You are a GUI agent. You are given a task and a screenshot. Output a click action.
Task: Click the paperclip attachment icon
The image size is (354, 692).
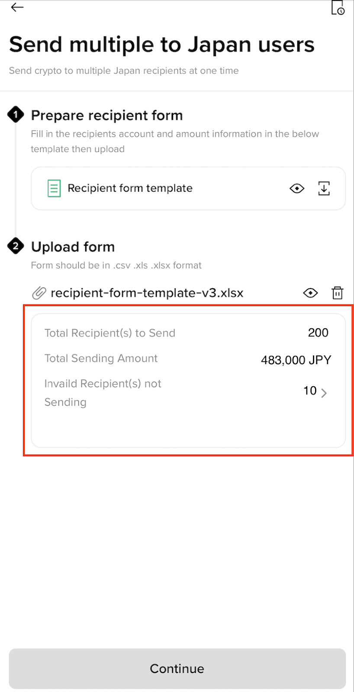point(39,293)
